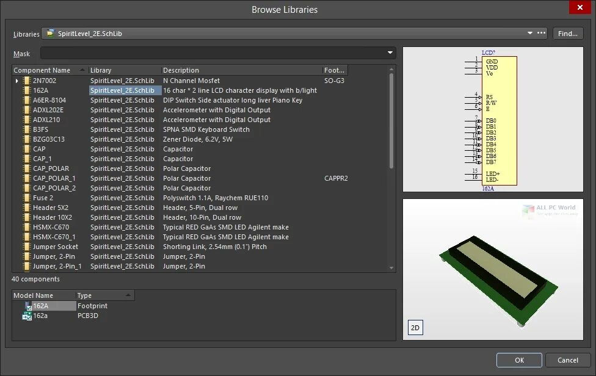Screen dimensions: 596x376
Task: Open the Libraries dropdown list
Action: [529, 34]
